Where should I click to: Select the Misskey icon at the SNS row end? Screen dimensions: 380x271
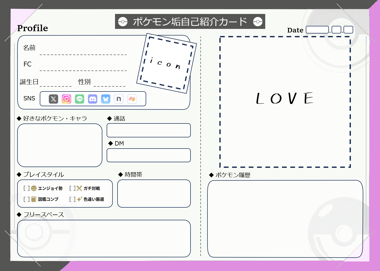[x=132, y=99]
